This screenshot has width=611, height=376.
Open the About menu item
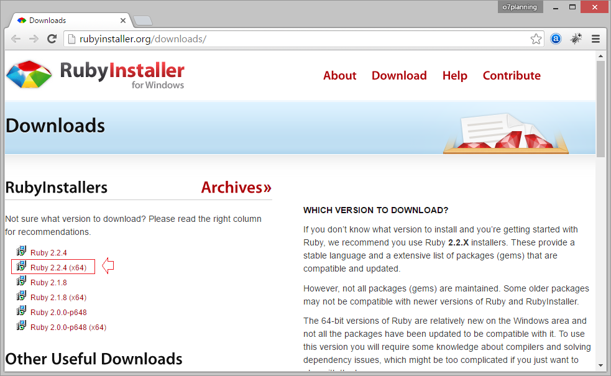coord(340,76)
